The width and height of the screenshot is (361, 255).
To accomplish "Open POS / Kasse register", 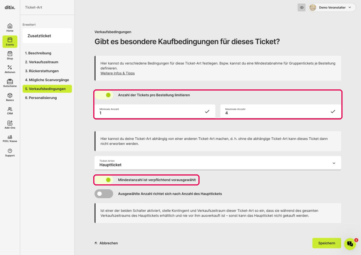I will [x=10, y=139].
